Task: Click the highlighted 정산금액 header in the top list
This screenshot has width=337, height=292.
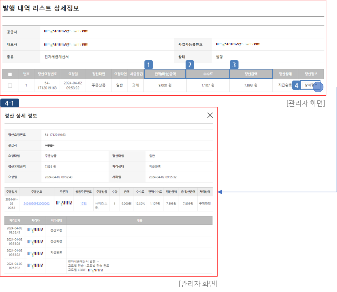Action: (251, 74)
